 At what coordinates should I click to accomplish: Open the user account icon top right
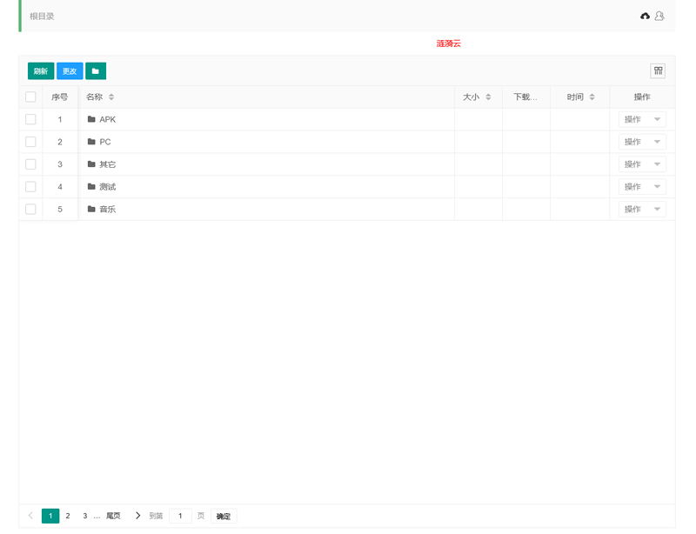click(x=660, y=16)
